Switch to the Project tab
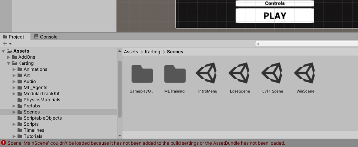This screenshot has width=358, height=147. click(13, 37)
